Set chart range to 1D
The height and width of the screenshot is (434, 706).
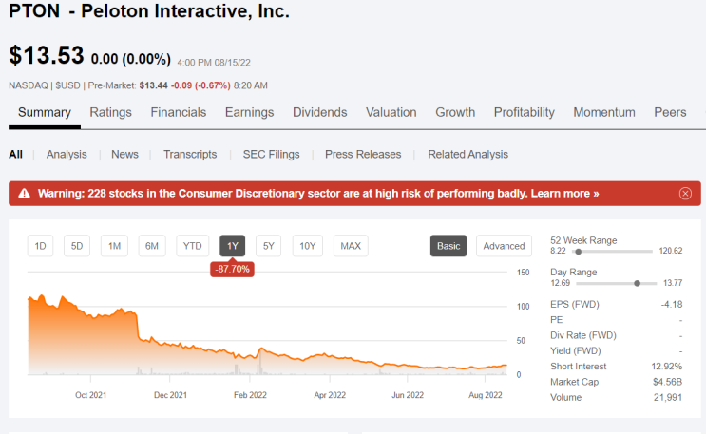click(41, 246)
